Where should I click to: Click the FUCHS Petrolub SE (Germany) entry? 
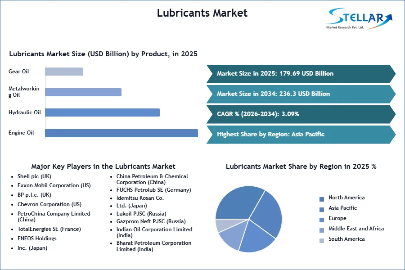point(154,190)
